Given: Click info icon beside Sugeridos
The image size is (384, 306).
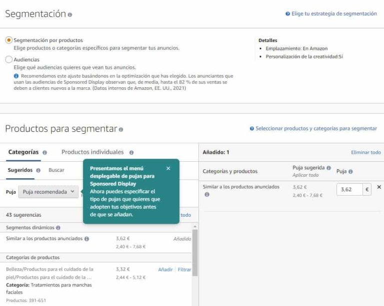Looking at the screenshot, I should tap(38, 170).
